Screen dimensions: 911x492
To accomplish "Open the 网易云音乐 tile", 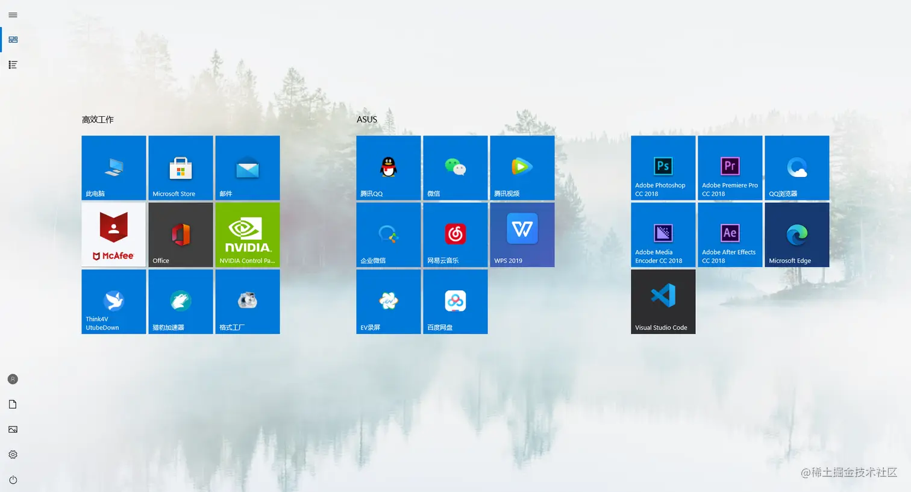I will [456, 235].
